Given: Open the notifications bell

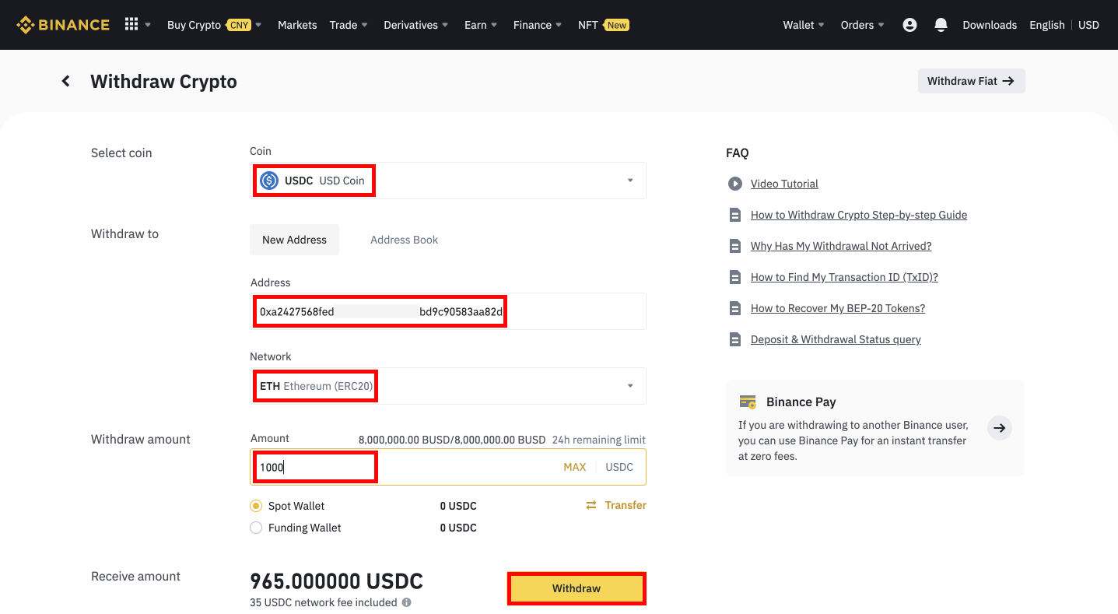Looking at the screenshot, I should [941, 24].
